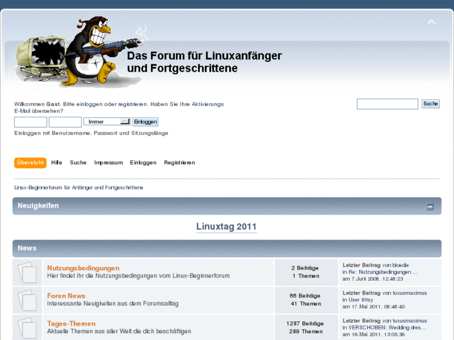Viewport: 454px width, 340px height.
Task: Click the 66 Beiträge count
Action: 305,296
